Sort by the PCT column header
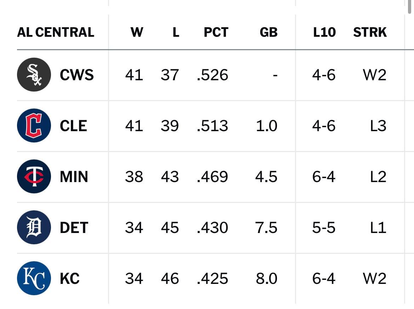Image resolution: width=414 pixels, height=309 pixels. point(216,32)
